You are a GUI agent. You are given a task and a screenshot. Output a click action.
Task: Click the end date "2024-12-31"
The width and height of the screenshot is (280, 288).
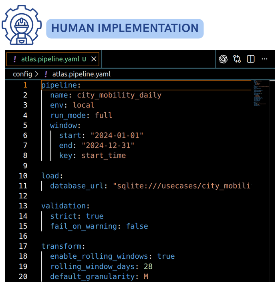coord(108,146)
